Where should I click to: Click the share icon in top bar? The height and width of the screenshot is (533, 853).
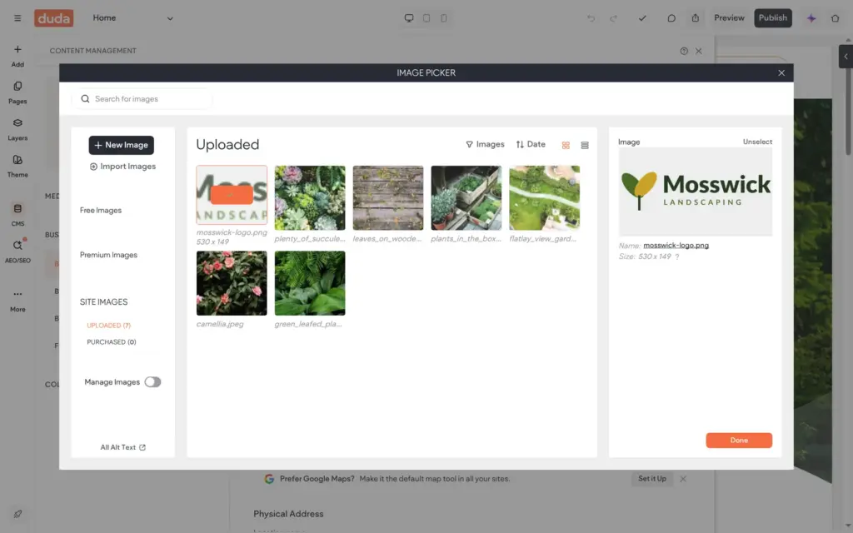tap(696, 18)
